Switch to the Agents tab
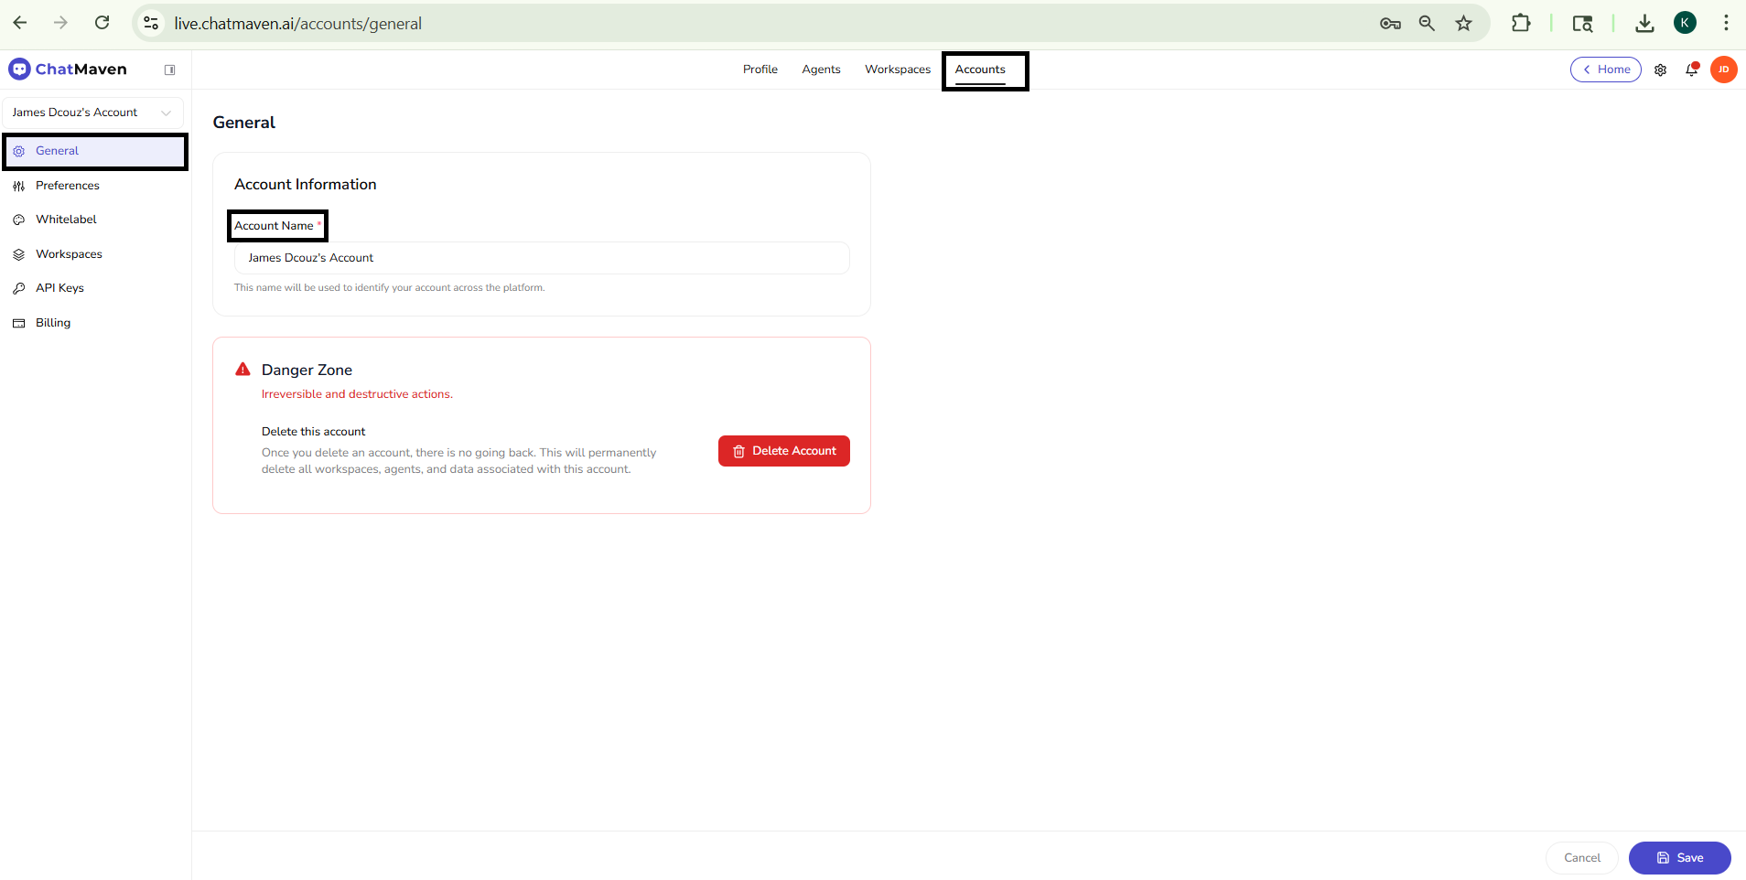 821,69
